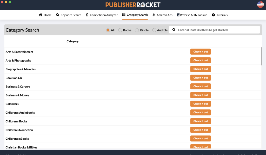Image resolution: width=266 pixels, height=155 pixels.
Task: Select the Books radio button
Action: (120, 30)
